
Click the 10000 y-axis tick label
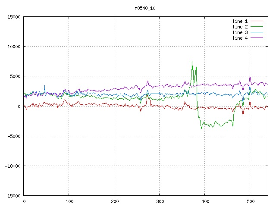(14, 47)
